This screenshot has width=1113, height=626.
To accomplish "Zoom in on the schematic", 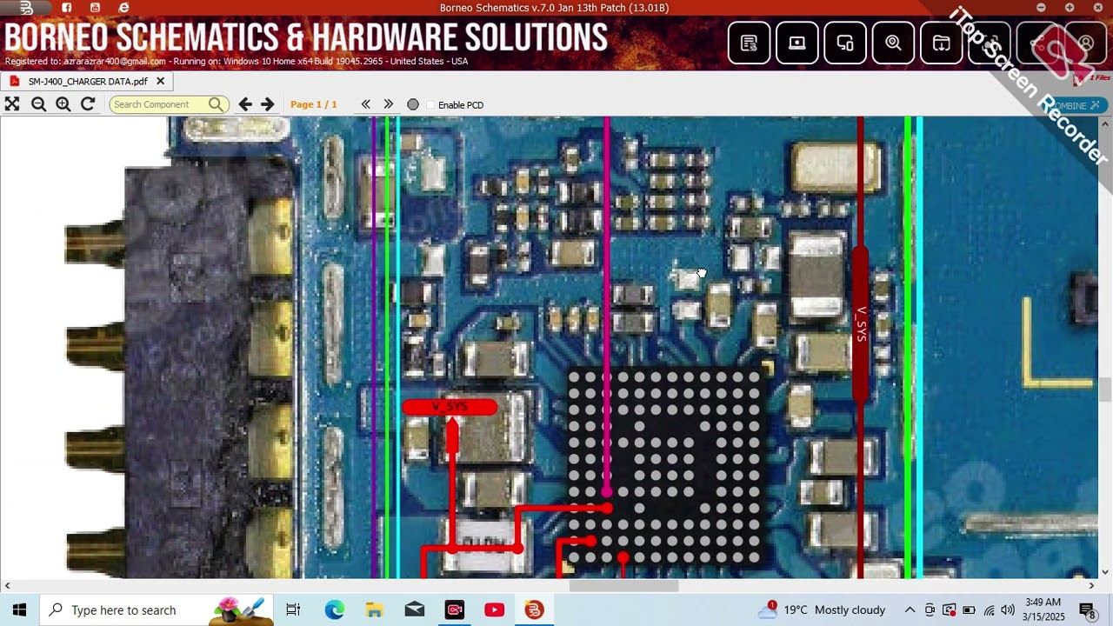I will click(63, 104).
